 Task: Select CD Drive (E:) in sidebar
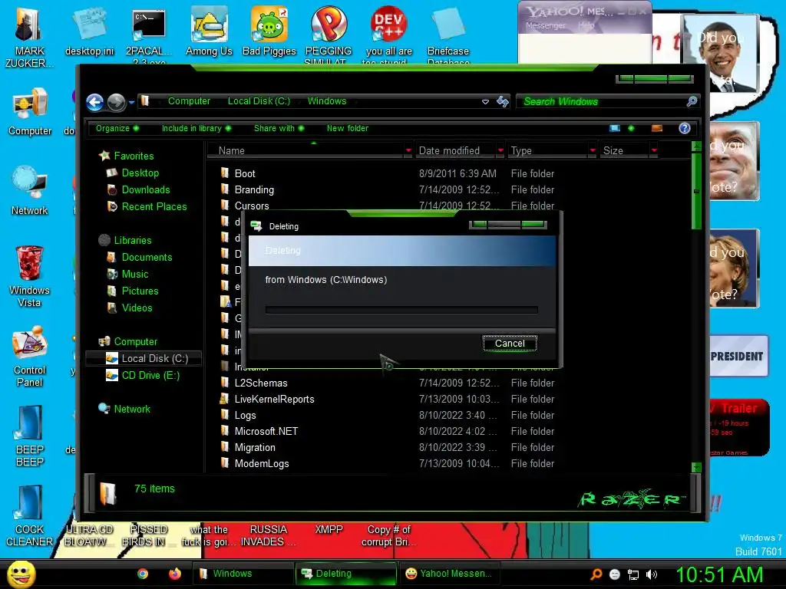click(150, 376)
